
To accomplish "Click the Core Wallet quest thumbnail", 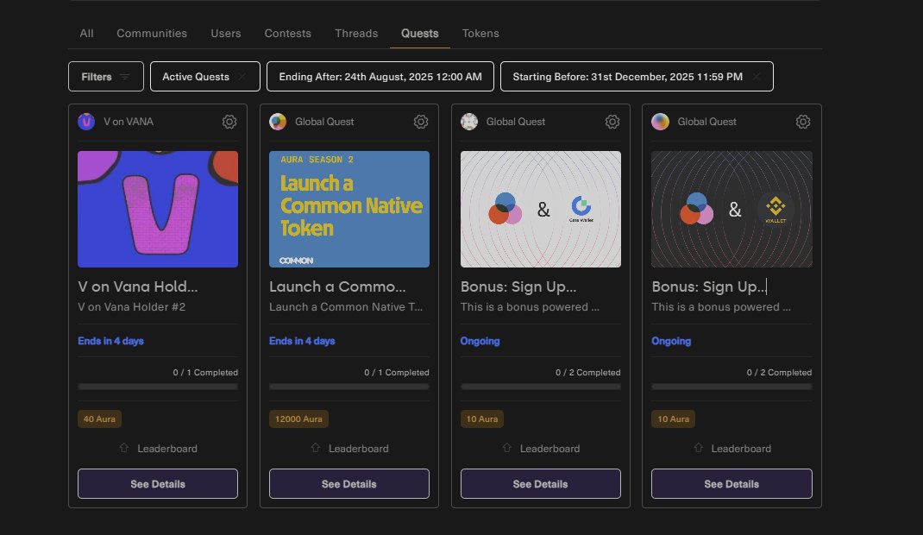I will [x=540, y=209].
